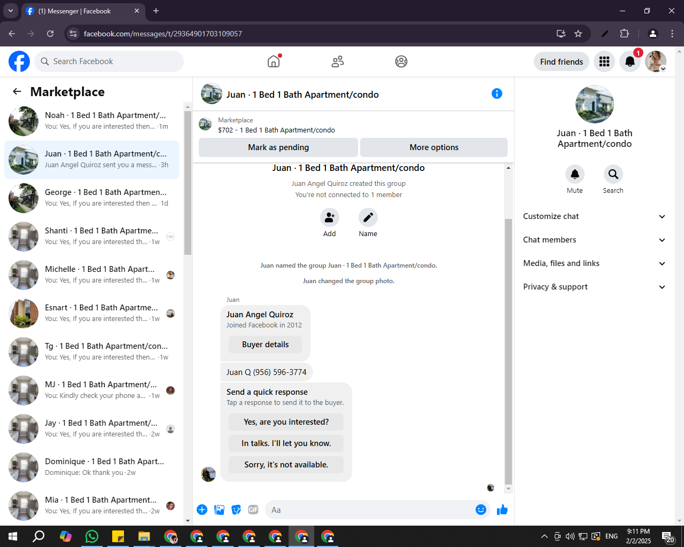Send 'In talks. I'll let you know.' response
The image size is (684, 547).
point(286,443)
